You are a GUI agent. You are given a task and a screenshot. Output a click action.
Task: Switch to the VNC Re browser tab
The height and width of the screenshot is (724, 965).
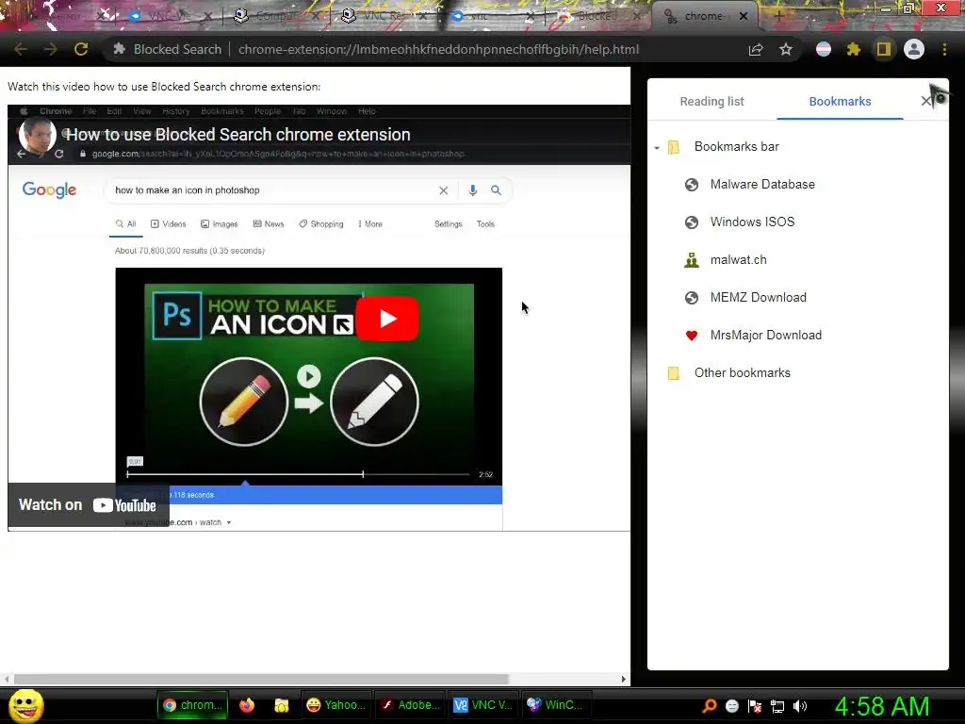point(384,17)
